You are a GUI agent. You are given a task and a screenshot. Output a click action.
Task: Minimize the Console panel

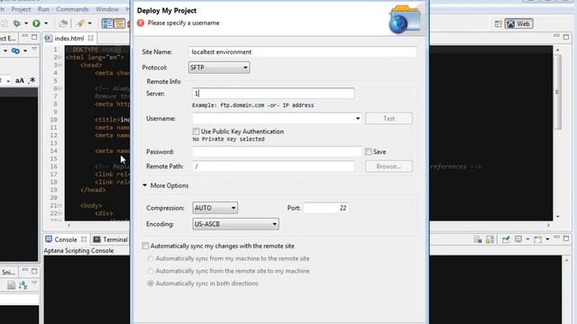pyautogui.click(x=556, y=238)
